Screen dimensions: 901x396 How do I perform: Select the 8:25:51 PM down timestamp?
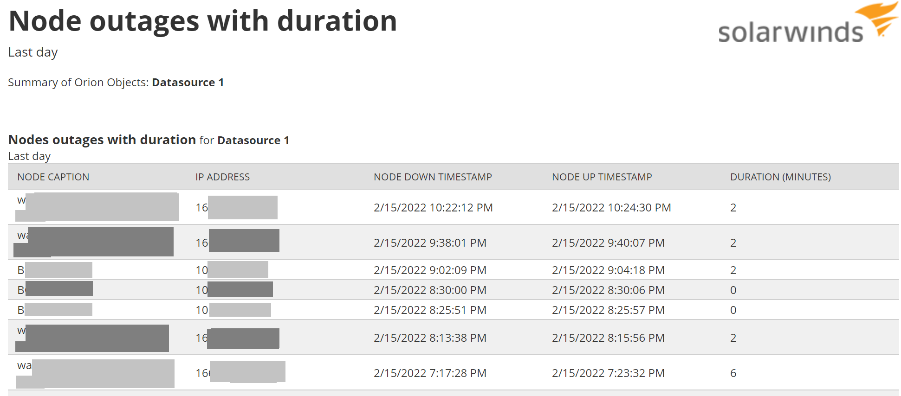click(x=430, y=310)
